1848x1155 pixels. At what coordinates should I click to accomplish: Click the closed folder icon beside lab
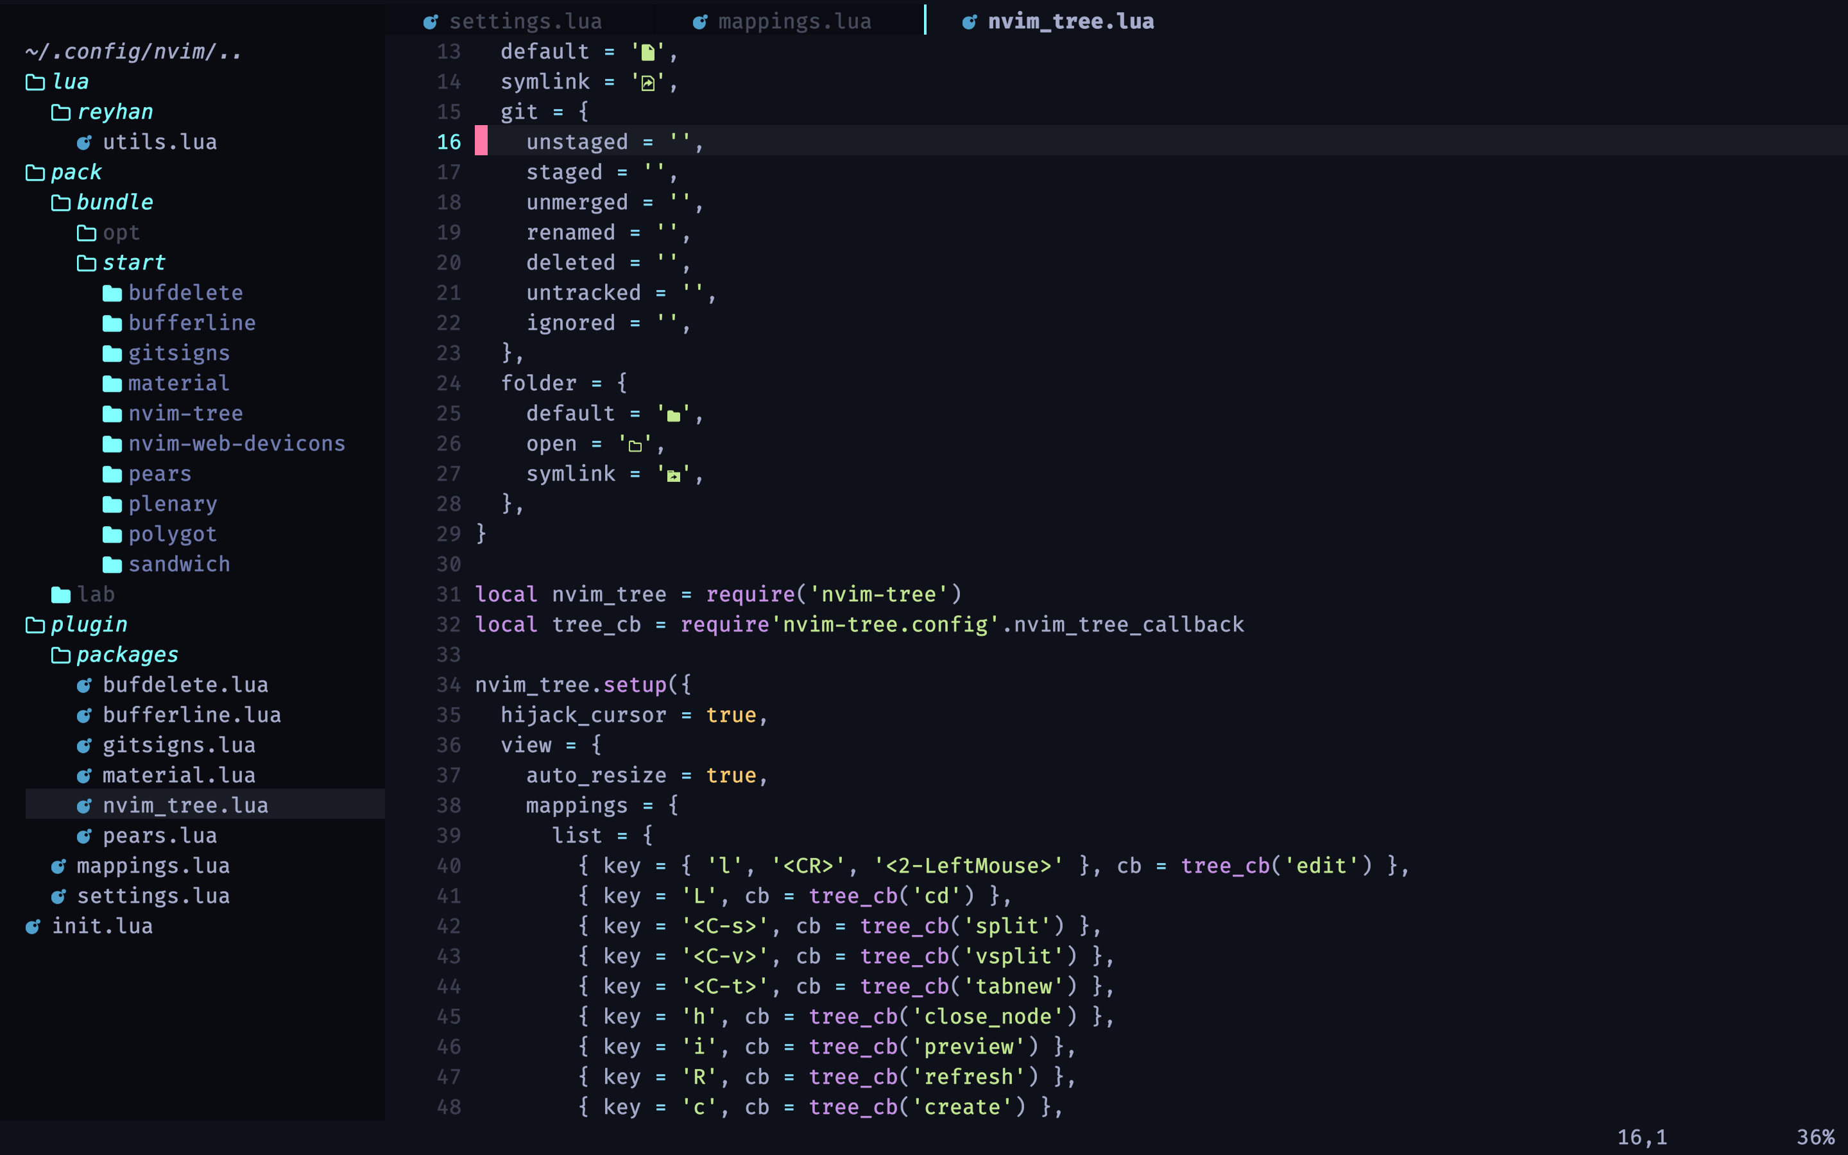click(60, 595)
